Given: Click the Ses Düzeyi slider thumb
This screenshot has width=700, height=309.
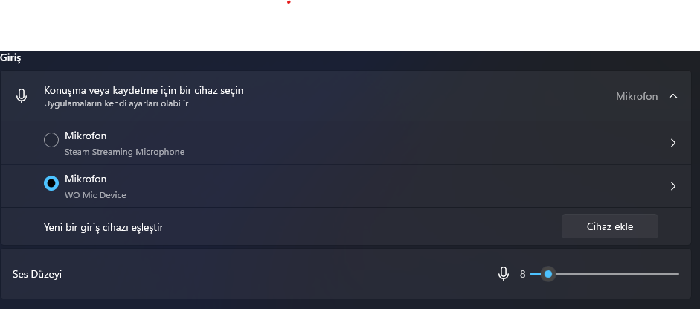Looking at the screenshot, I should point(548,274).
